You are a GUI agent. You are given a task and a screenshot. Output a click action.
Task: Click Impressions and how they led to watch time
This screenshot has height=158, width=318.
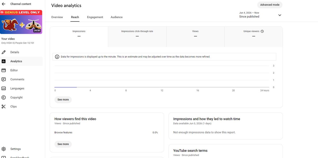tap(207, 119)
